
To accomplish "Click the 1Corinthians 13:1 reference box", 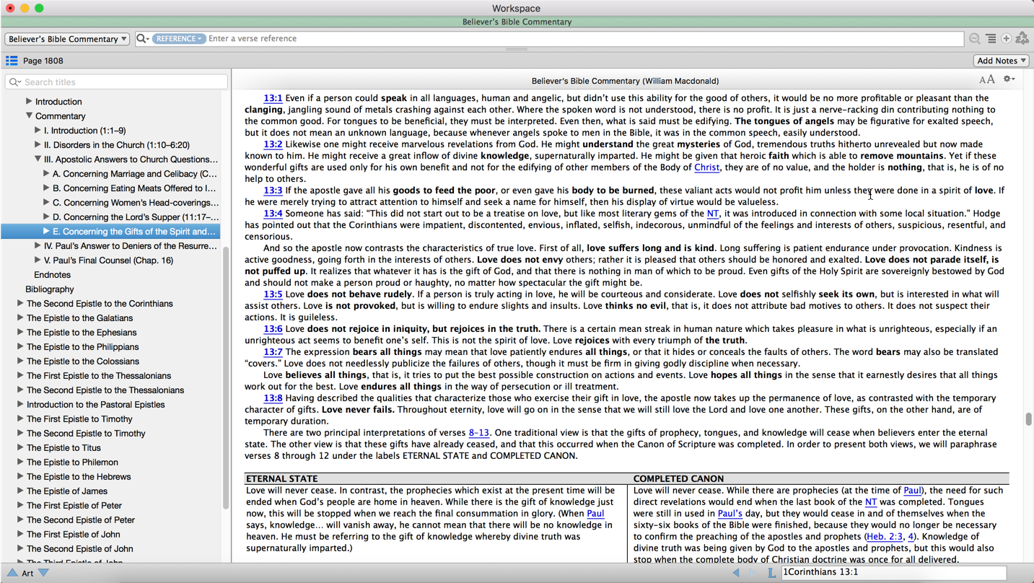I will (893, 572).
